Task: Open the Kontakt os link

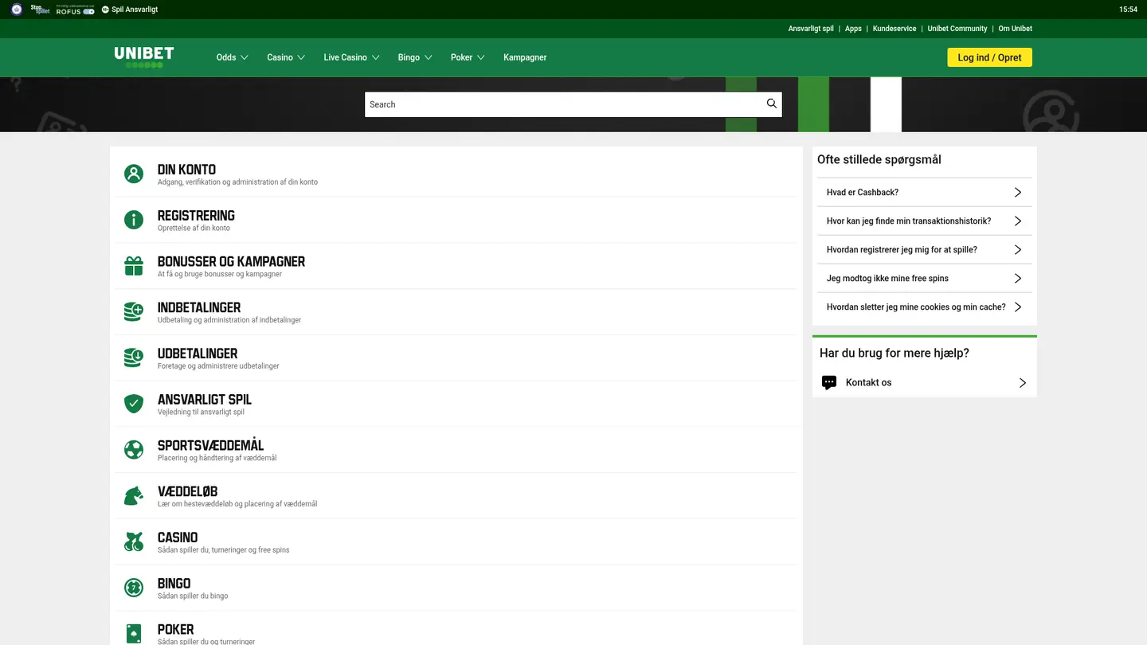Action: click(x=868, y=383)
